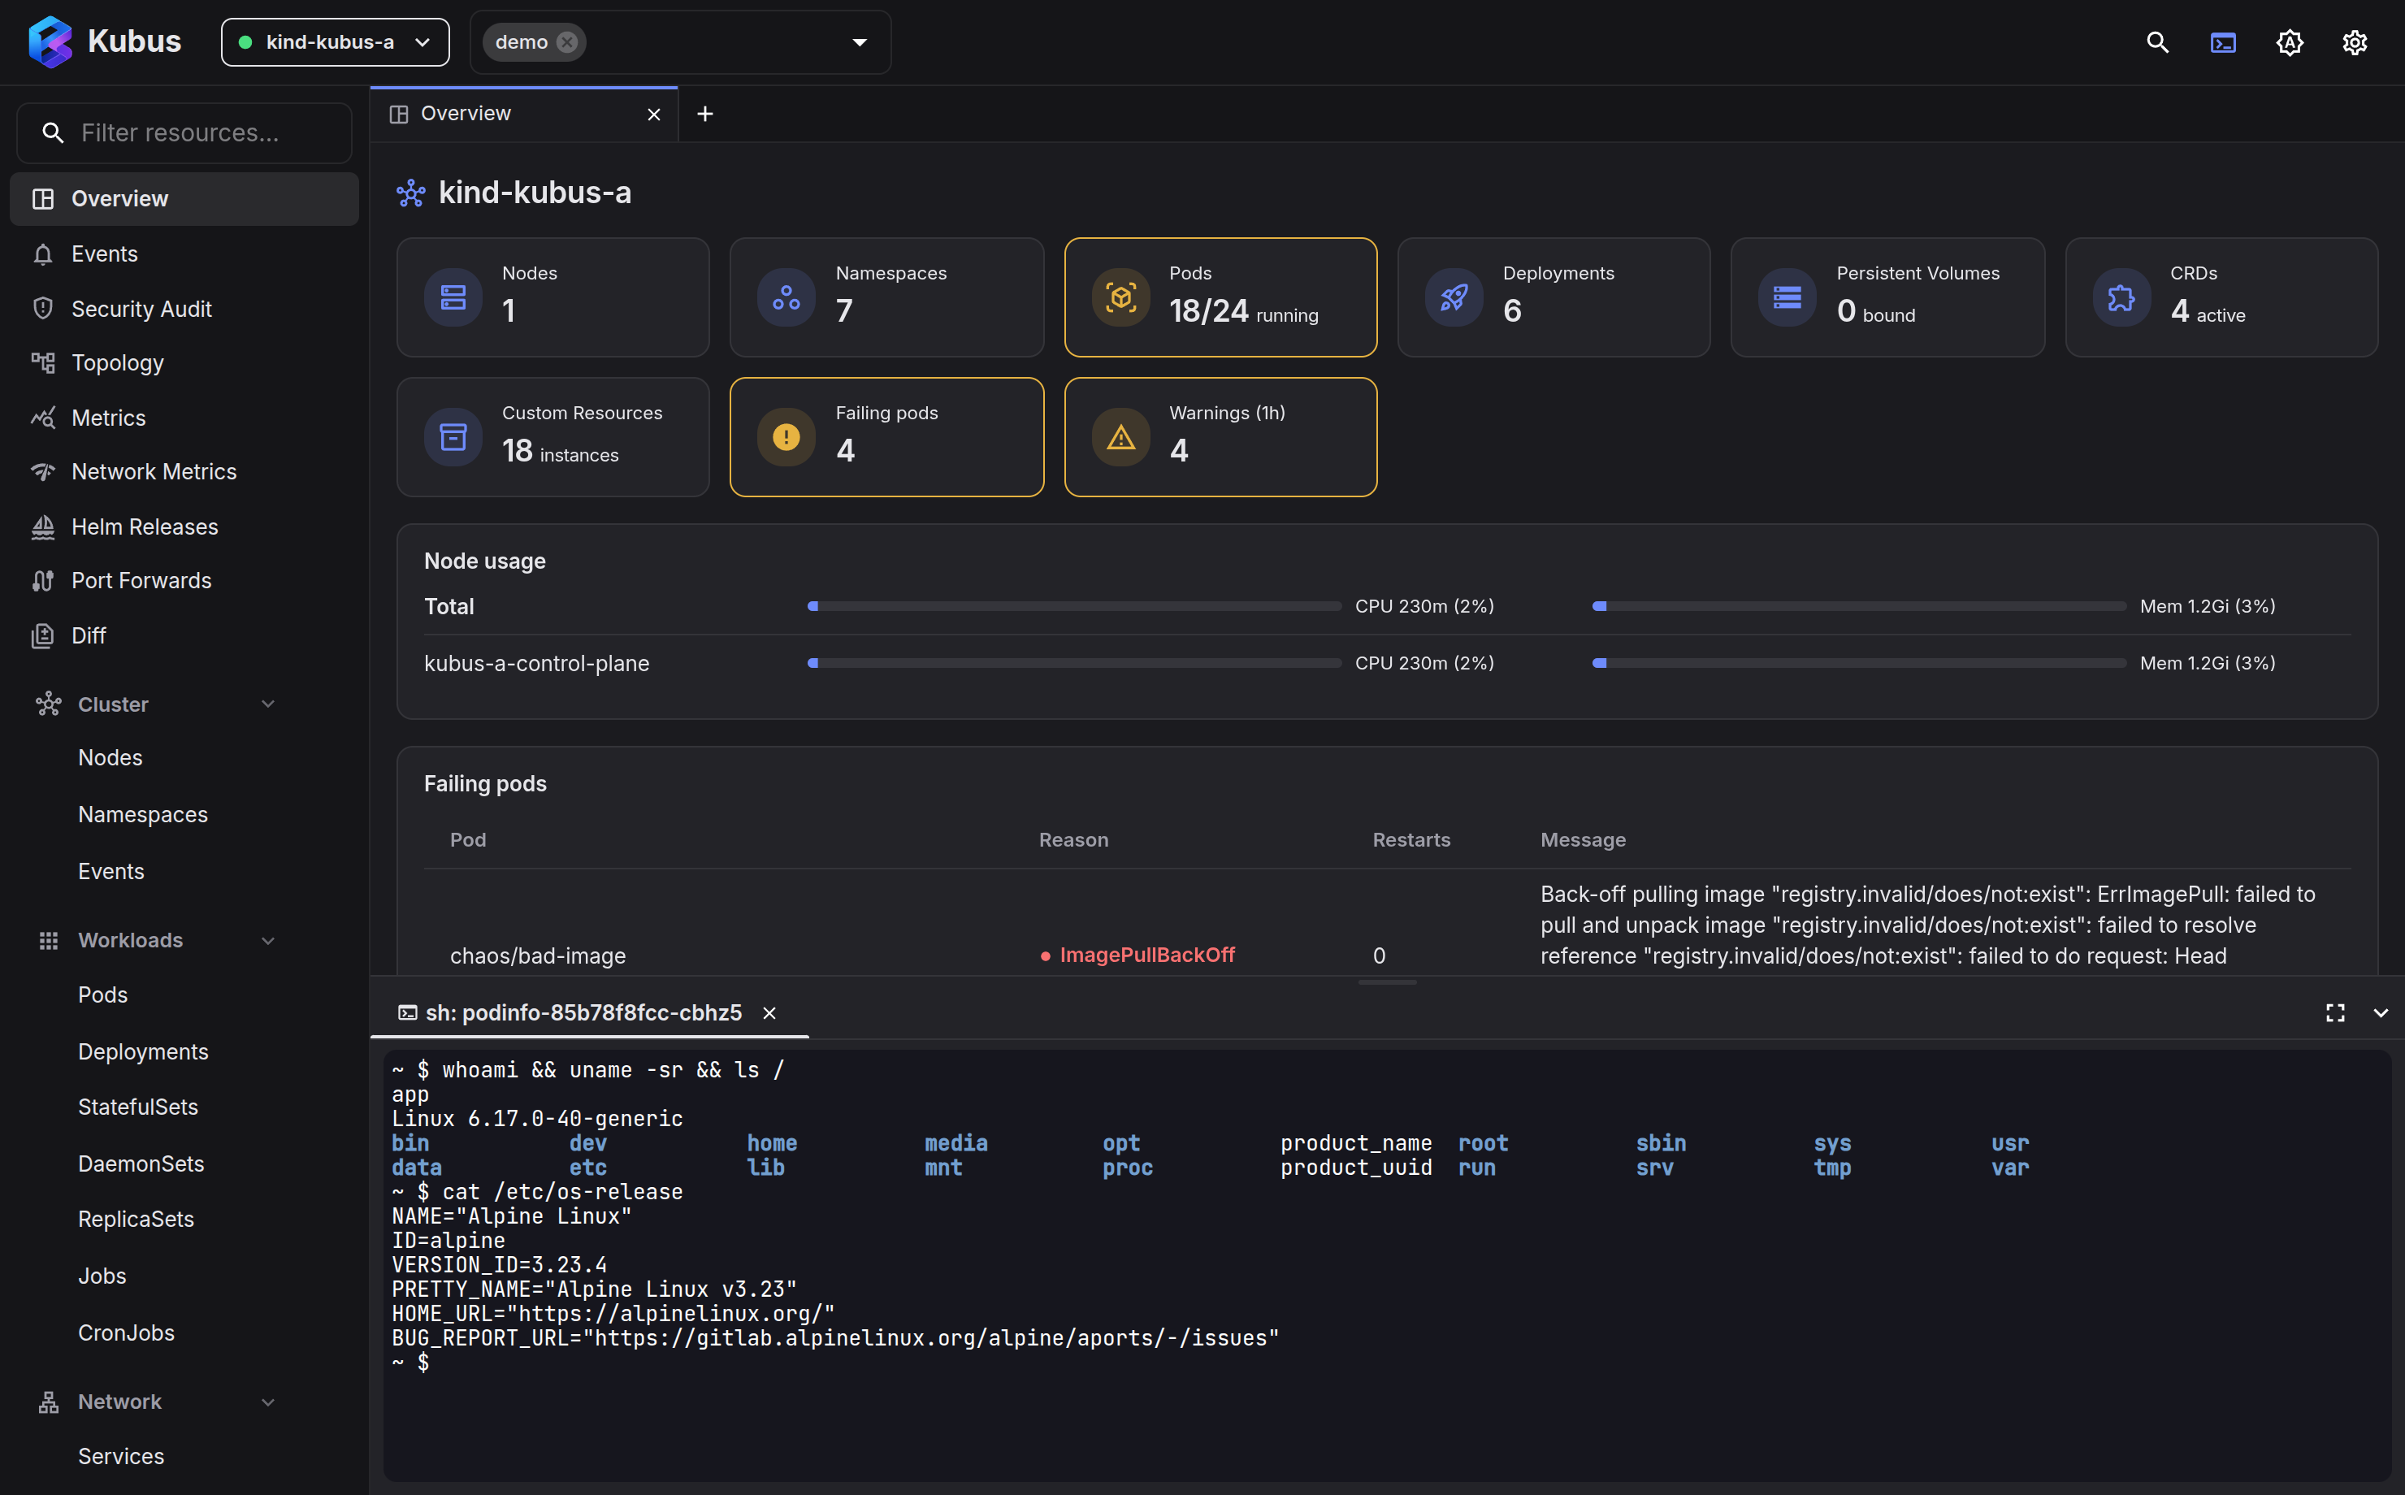This screenshot has width=2405, height=1495.
Task: Open StatefulSets under Workloads
Action: (138, 1107)
